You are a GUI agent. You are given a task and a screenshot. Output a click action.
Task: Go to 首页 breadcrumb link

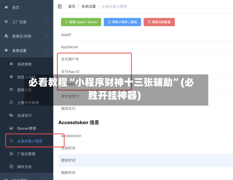(x=72, y=7)
